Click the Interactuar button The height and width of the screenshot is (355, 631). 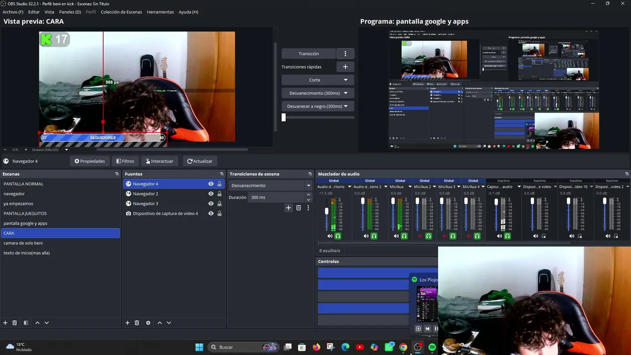160,161
